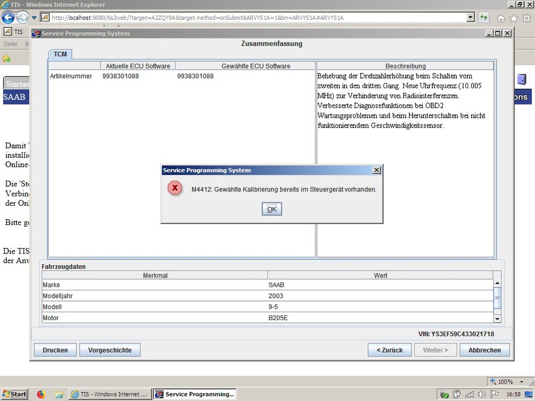The width and height of the screenshot is (535, 401).
Task: Click the green refresh icon in browser
Action: click(484, 17)
